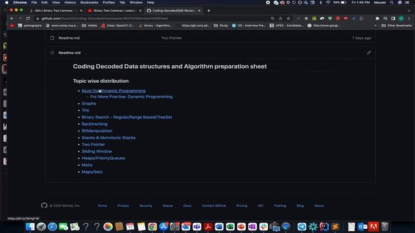The width and height of the screenshot is (415, 233).
Task: Open Matix topic link
Action: [87, 165]
